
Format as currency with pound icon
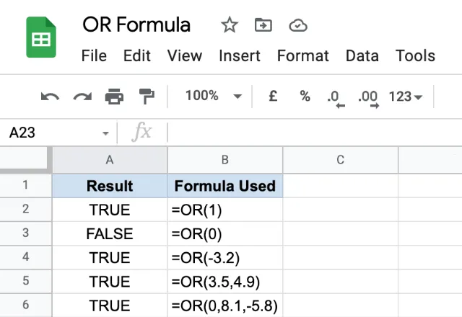pyautogui.click(x=273, y=96)
